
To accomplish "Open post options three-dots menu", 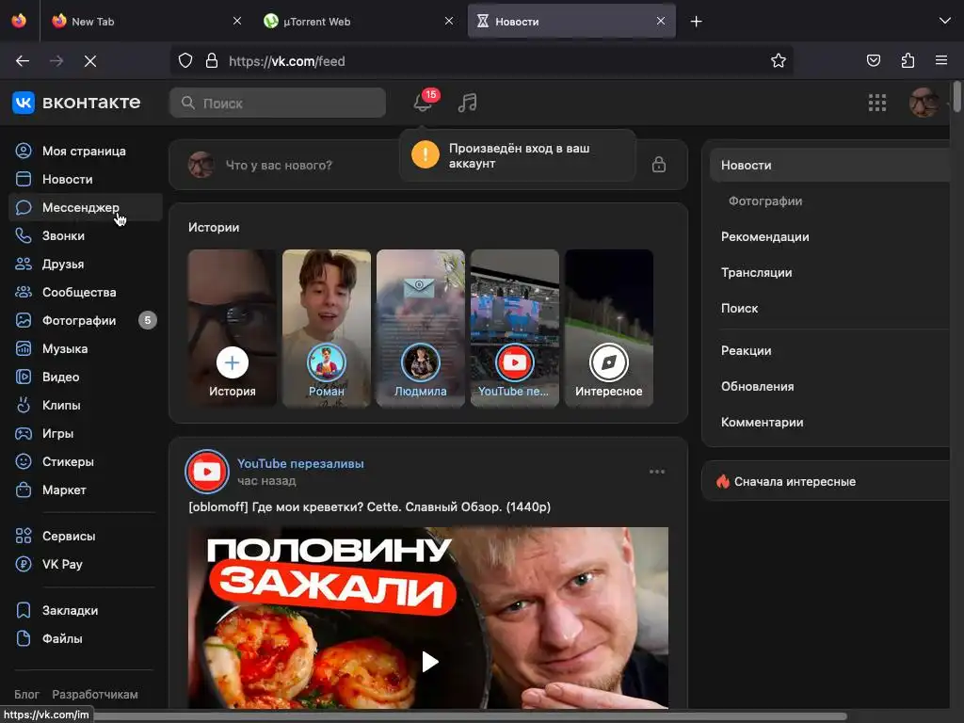I will click(x=657, y=472).
